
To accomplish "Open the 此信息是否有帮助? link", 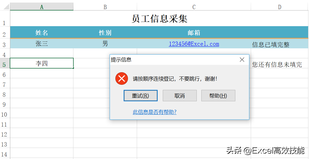I will pyautogui.click(x=154, y=112).
